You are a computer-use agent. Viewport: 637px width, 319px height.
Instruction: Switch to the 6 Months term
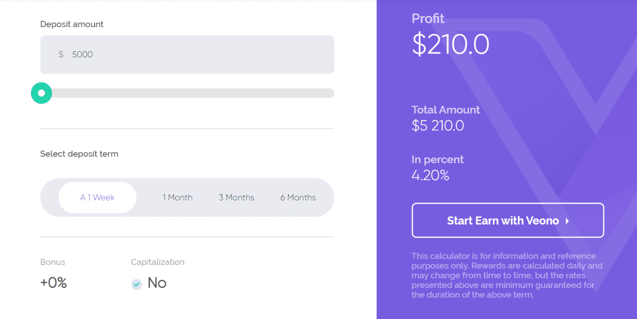(298, 197)
